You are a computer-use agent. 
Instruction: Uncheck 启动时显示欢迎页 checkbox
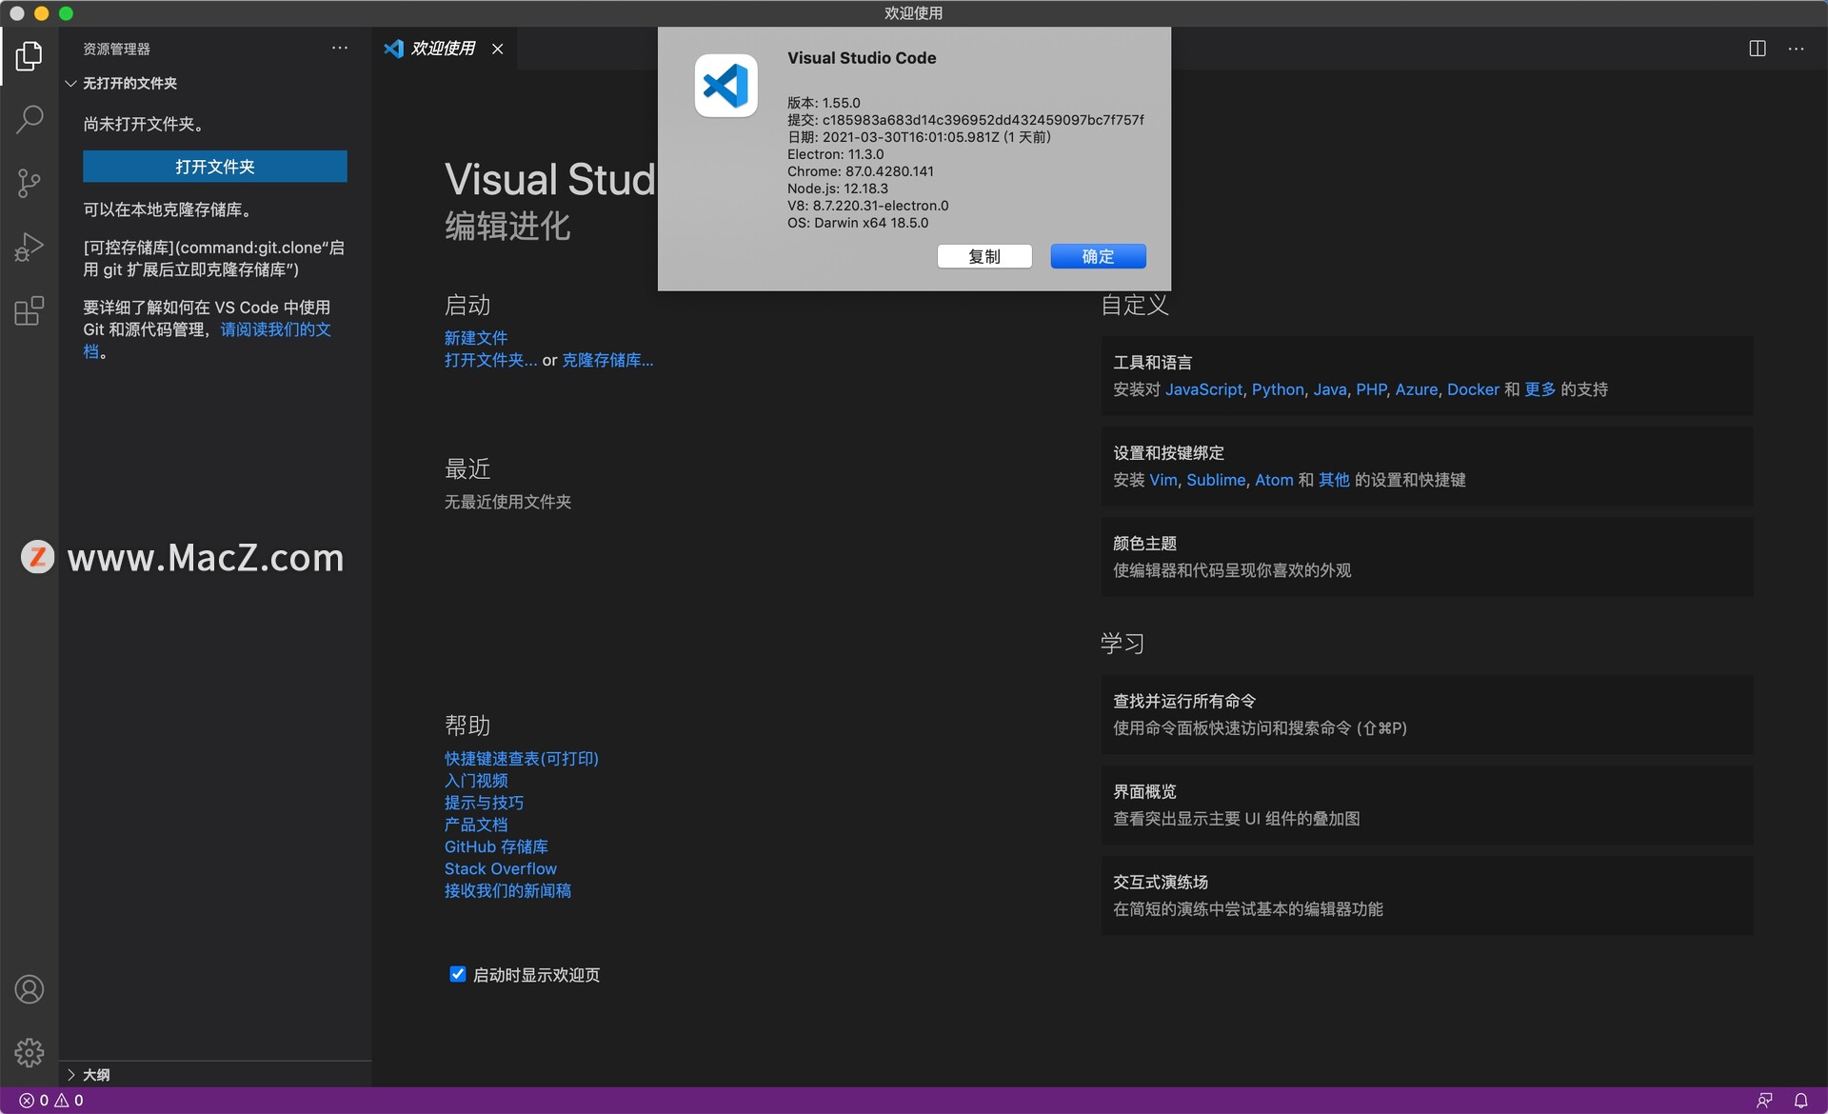tap(457, 974)
